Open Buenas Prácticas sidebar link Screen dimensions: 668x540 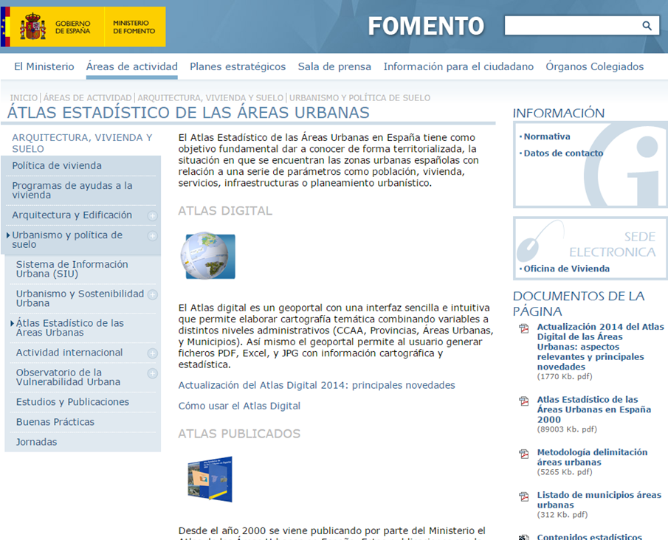pyautogui.click(x=55, y=422)
